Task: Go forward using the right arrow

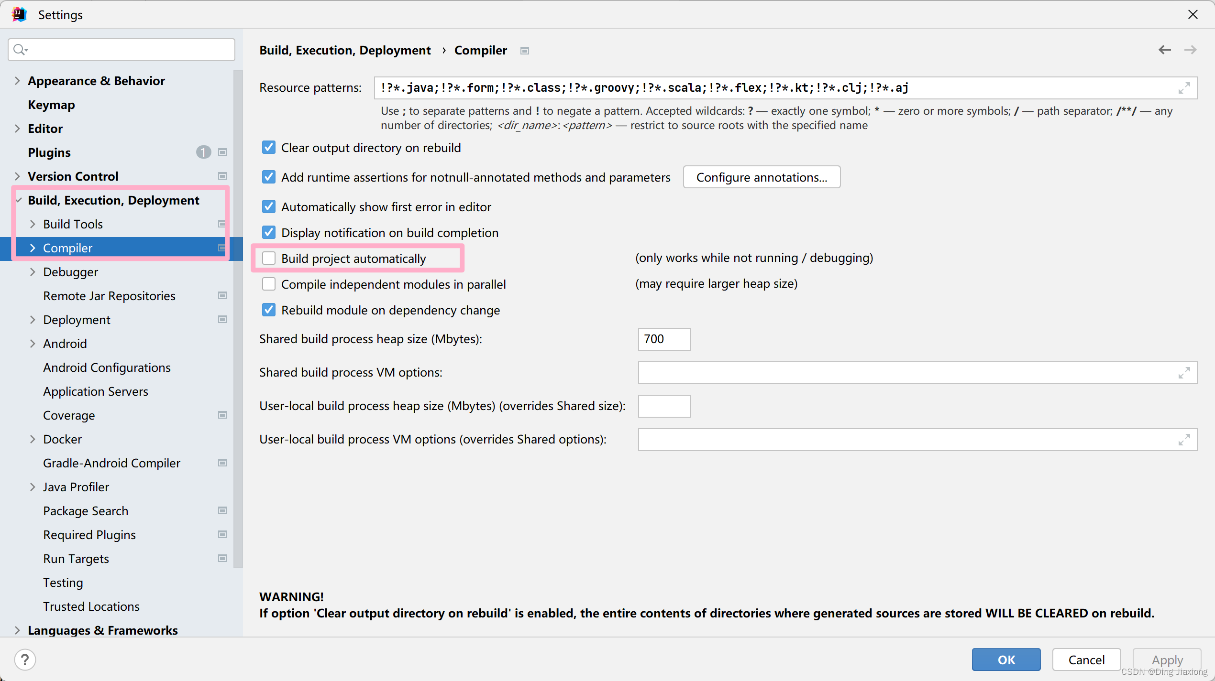Action: tap(1190, 50)
